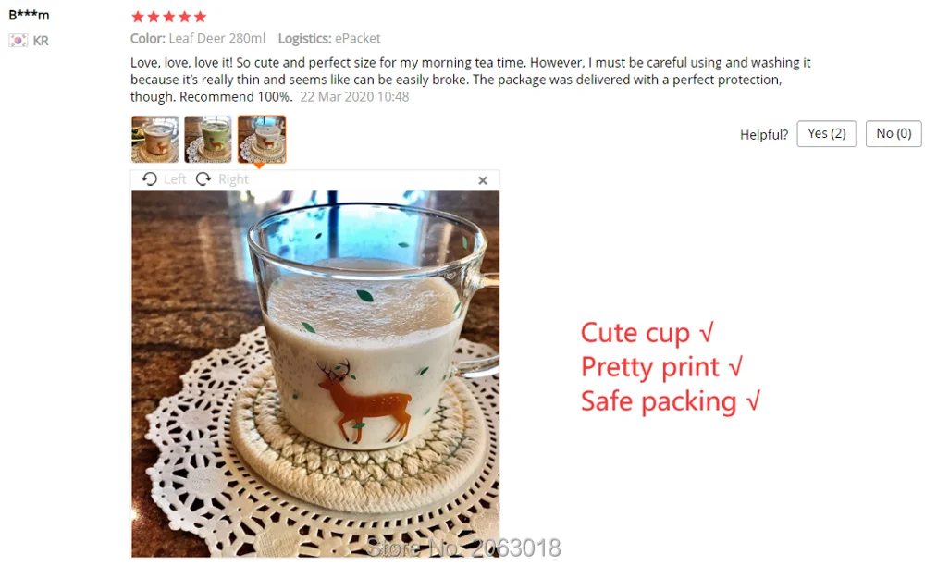Viewport: 925px width, 566px height.
Task: Close the enlarged review photo viewer
Action: pos(483,180)
